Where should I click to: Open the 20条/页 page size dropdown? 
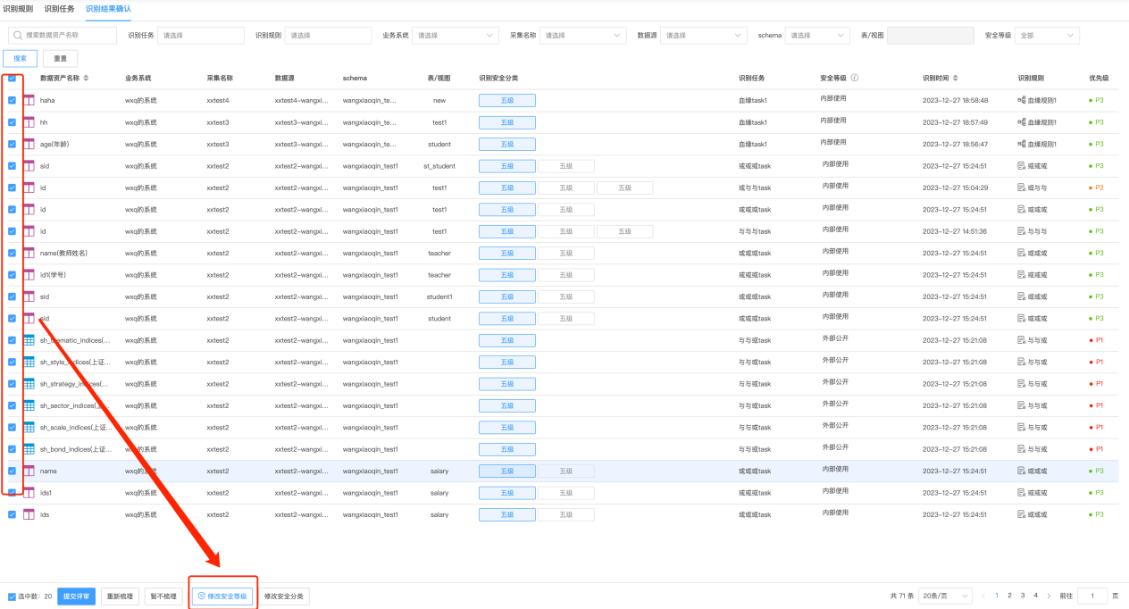[944, 596]
